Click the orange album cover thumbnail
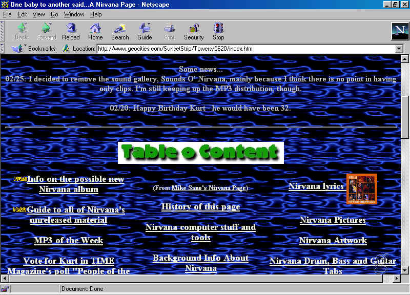Image resolution: width=410 pixels, height=295 pixels. [x=362, y=189]
